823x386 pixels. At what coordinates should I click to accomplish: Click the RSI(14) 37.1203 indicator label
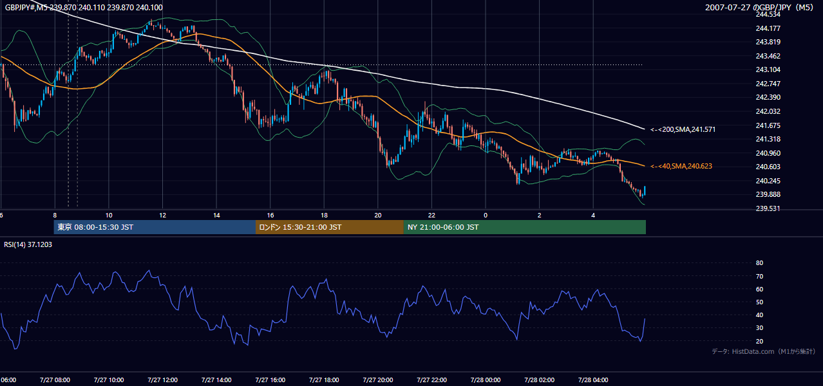pyautogui.click(x=28, y=244)
